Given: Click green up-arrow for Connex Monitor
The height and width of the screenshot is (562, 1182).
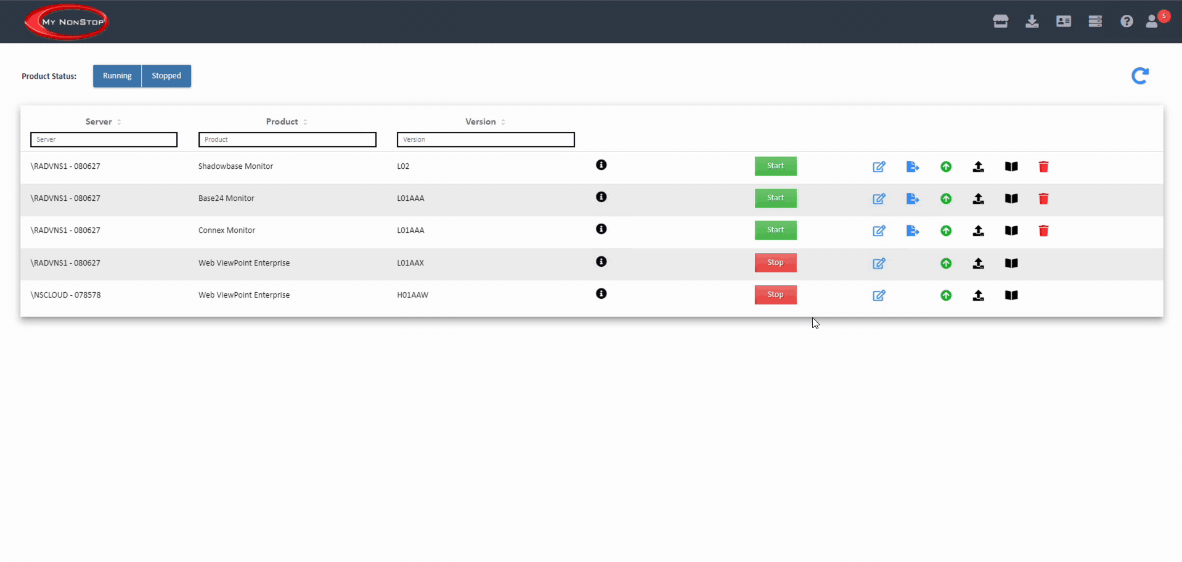Looking at the screenshot, I should click(x=946, y=230).
